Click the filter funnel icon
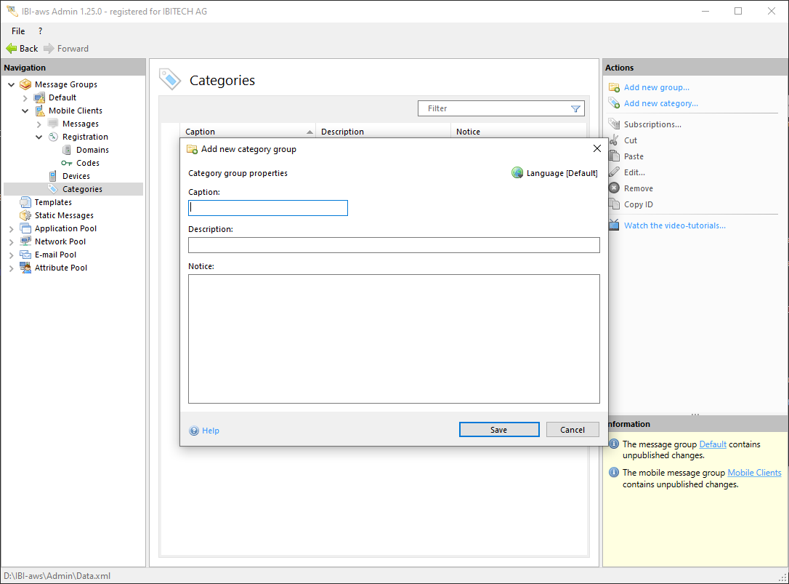Viewport: 789px width, 584px height. 575,109
